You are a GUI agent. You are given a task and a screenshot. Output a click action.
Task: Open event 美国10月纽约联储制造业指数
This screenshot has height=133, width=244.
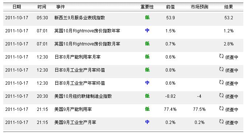83,96
